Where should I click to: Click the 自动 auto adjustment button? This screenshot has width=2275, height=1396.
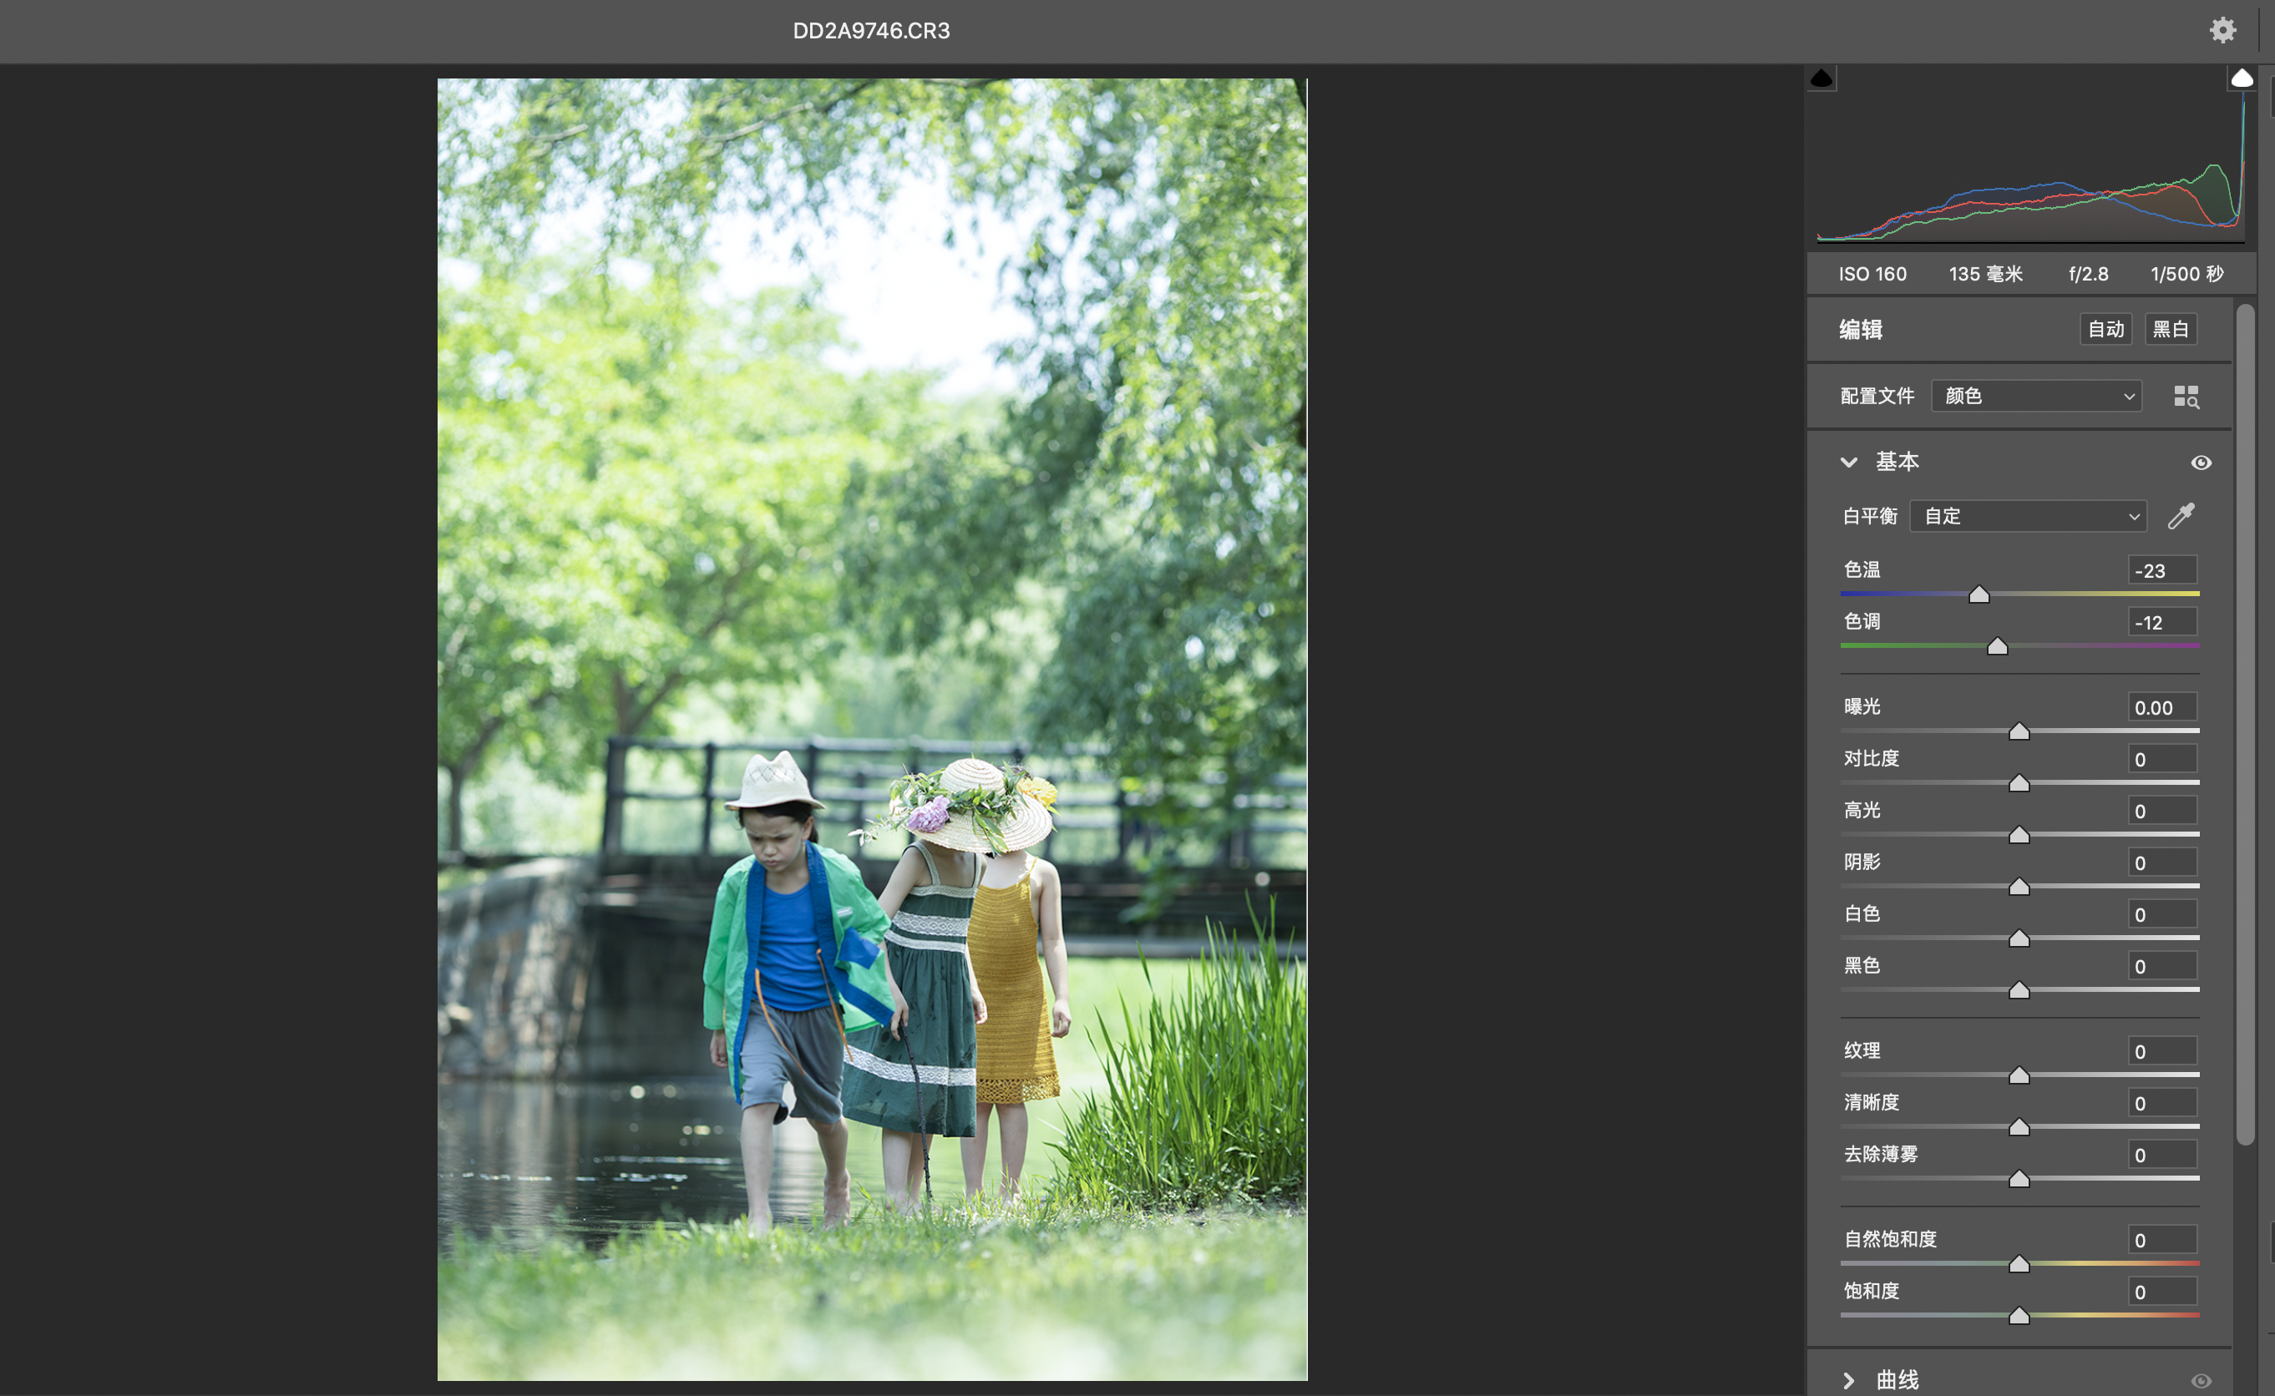coord(2105,330)
